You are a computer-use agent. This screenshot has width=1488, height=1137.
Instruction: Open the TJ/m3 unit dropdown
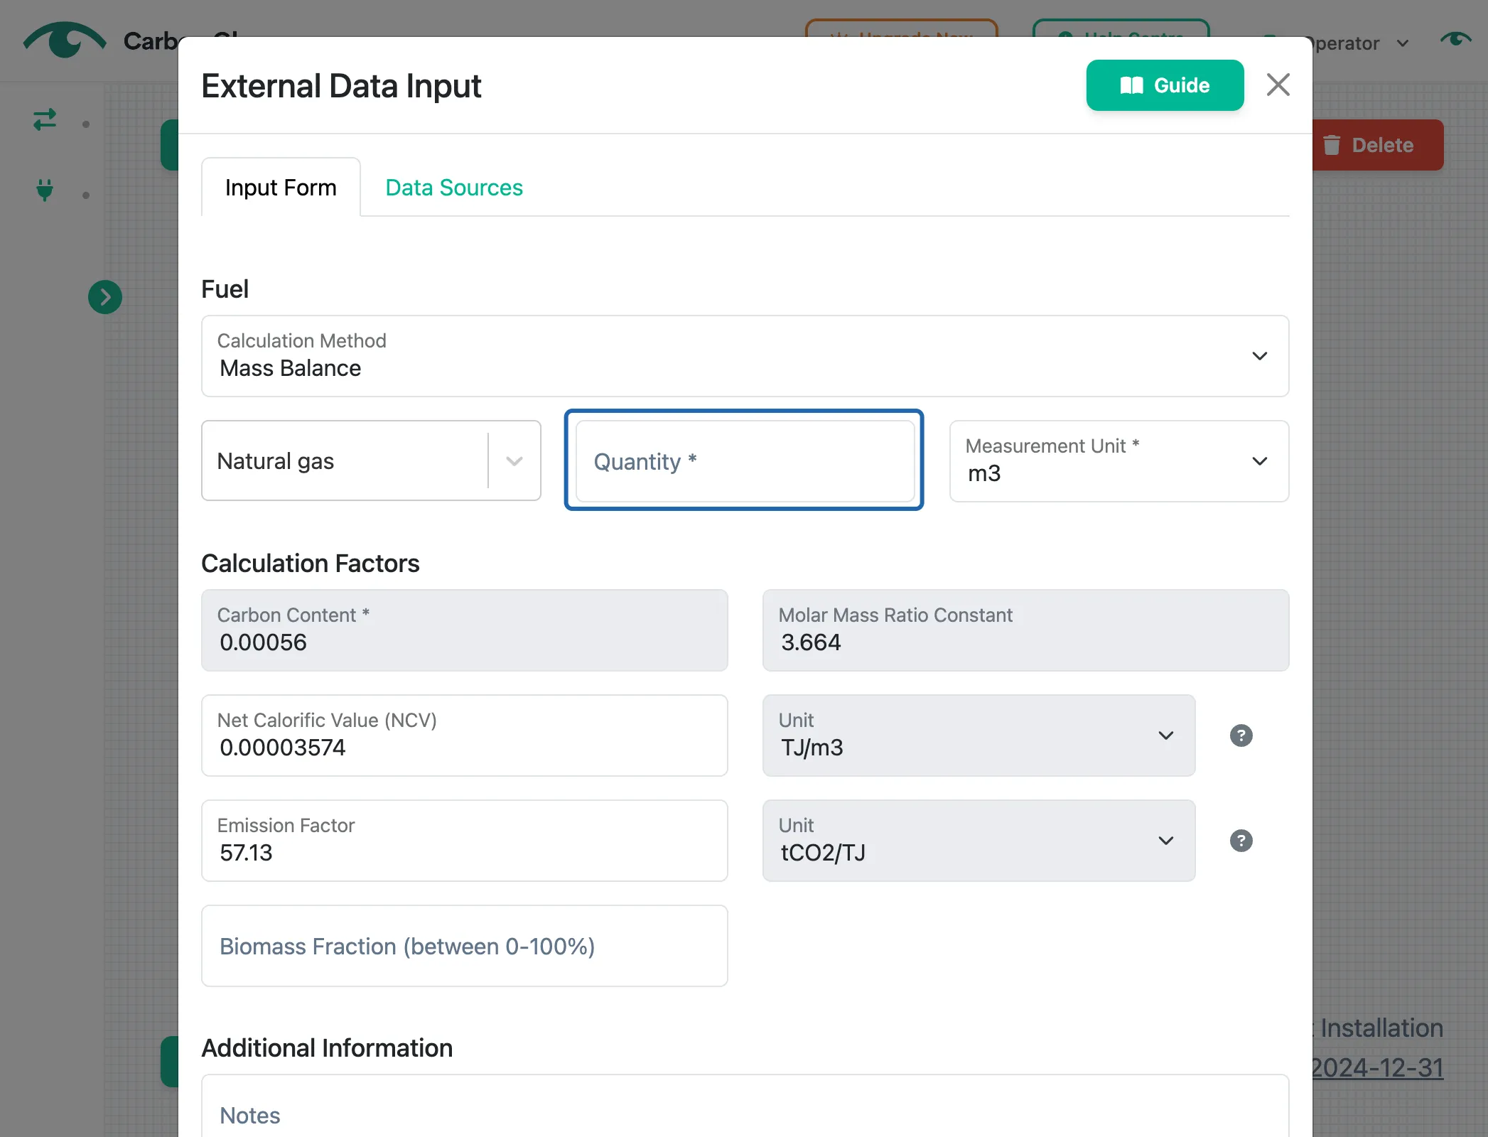tap(978, 735)
